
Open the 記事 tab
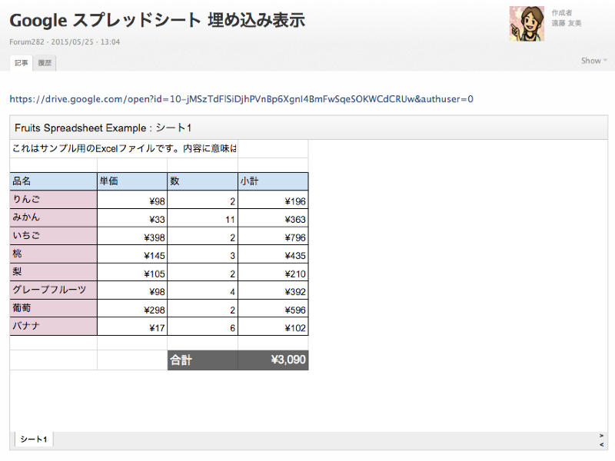[22, 63]
